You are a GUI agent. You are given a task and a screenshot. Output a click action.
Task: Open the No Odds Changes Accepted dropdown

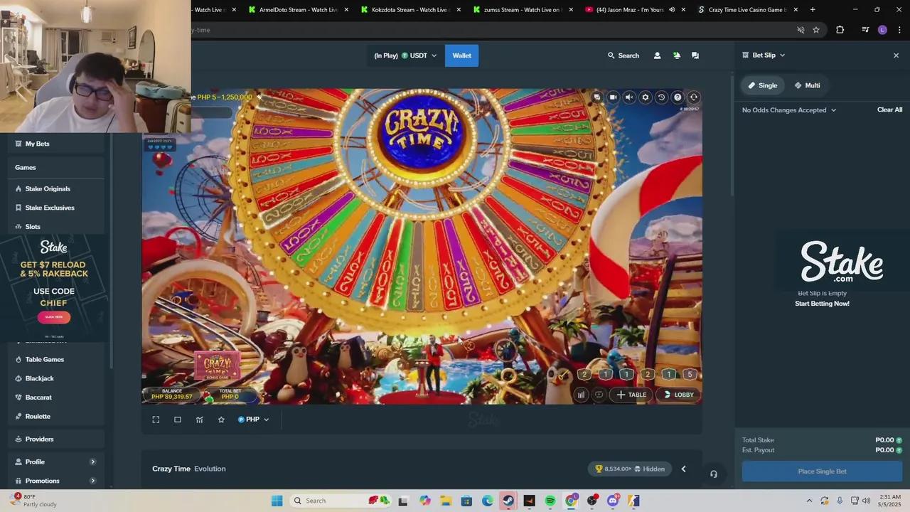[x=789, y=110]
